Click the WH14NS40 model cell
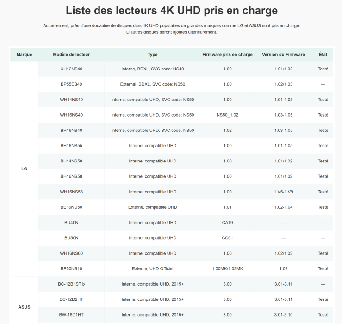Screen dimensions: 342x324 [x=71, y=100]
